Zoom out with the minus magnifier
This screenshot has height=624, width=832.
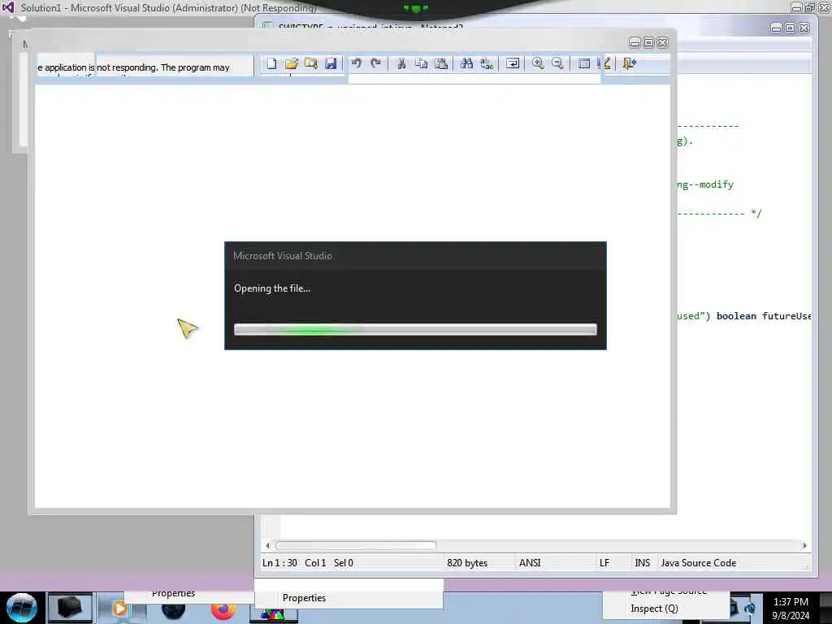[557, 63]
